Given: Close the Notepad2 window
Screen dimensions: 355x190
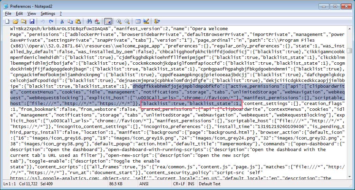Looking at the screenshot, I should (x=346, y=6).
